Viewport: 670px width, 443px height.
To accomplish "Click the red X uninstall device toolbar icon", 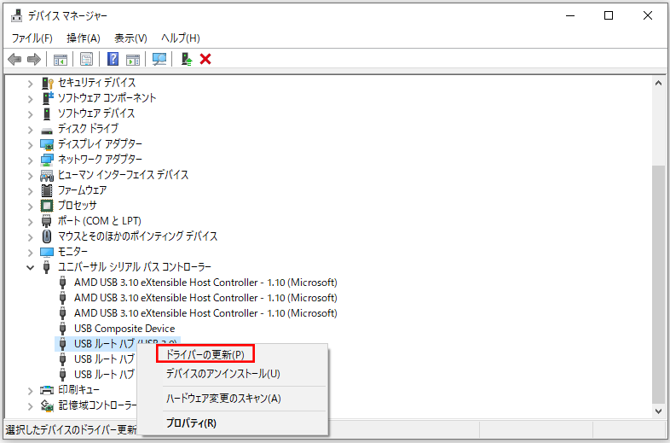I will (x=205, y=59).
